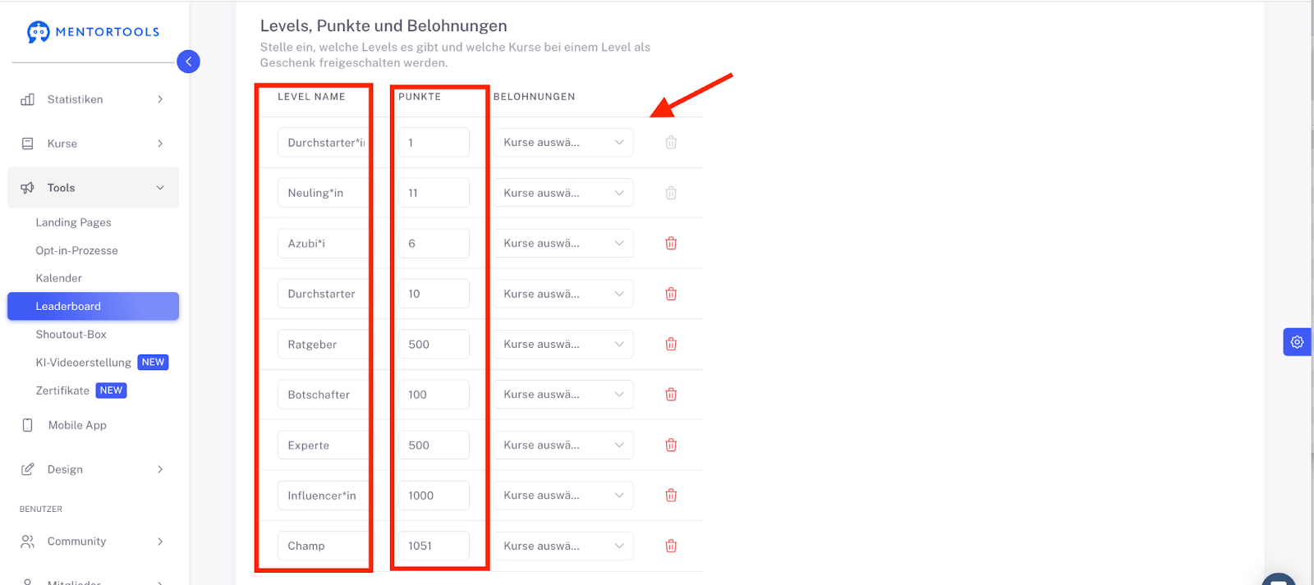Viewport: 1314px width, 585px height.
Task: Open the Landing Pages menu item
Action: [x=73, y=222]
